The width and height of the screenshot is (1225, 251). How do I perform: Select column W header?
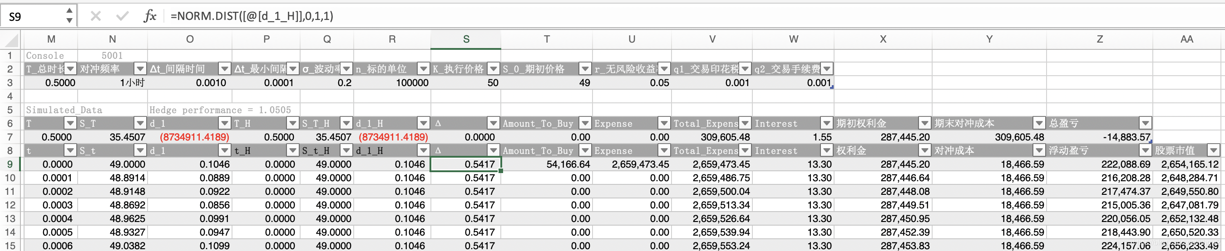click(793, 39)
